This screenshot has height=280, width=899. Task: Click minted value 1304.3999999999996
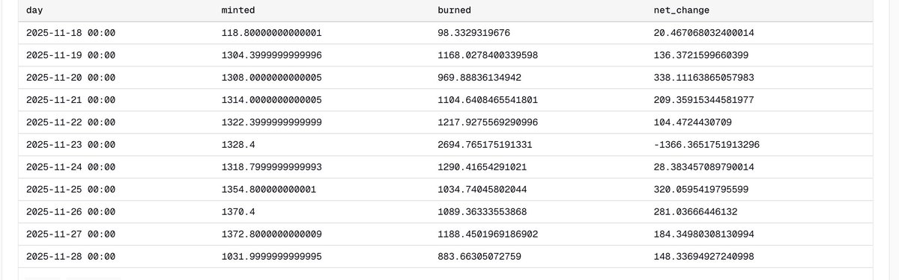[x=272, y=55]
